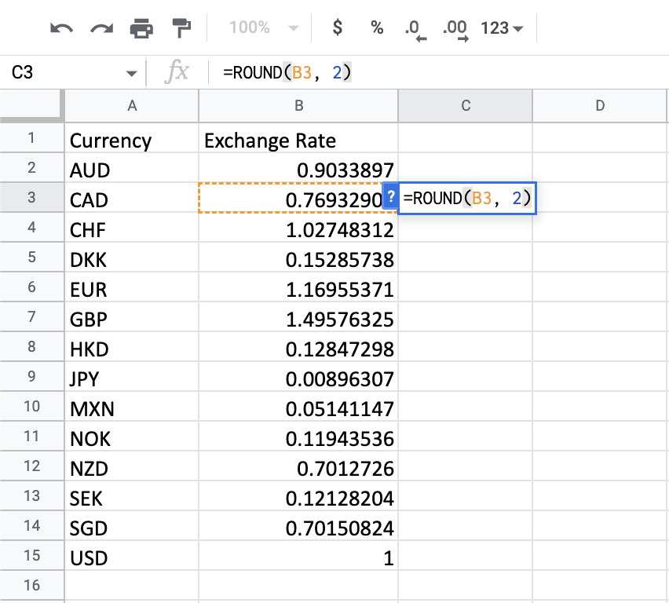Select the JPY cell
Image resolution: width=669 pixels, height=603 pixels.
click(x=132, y=377)
